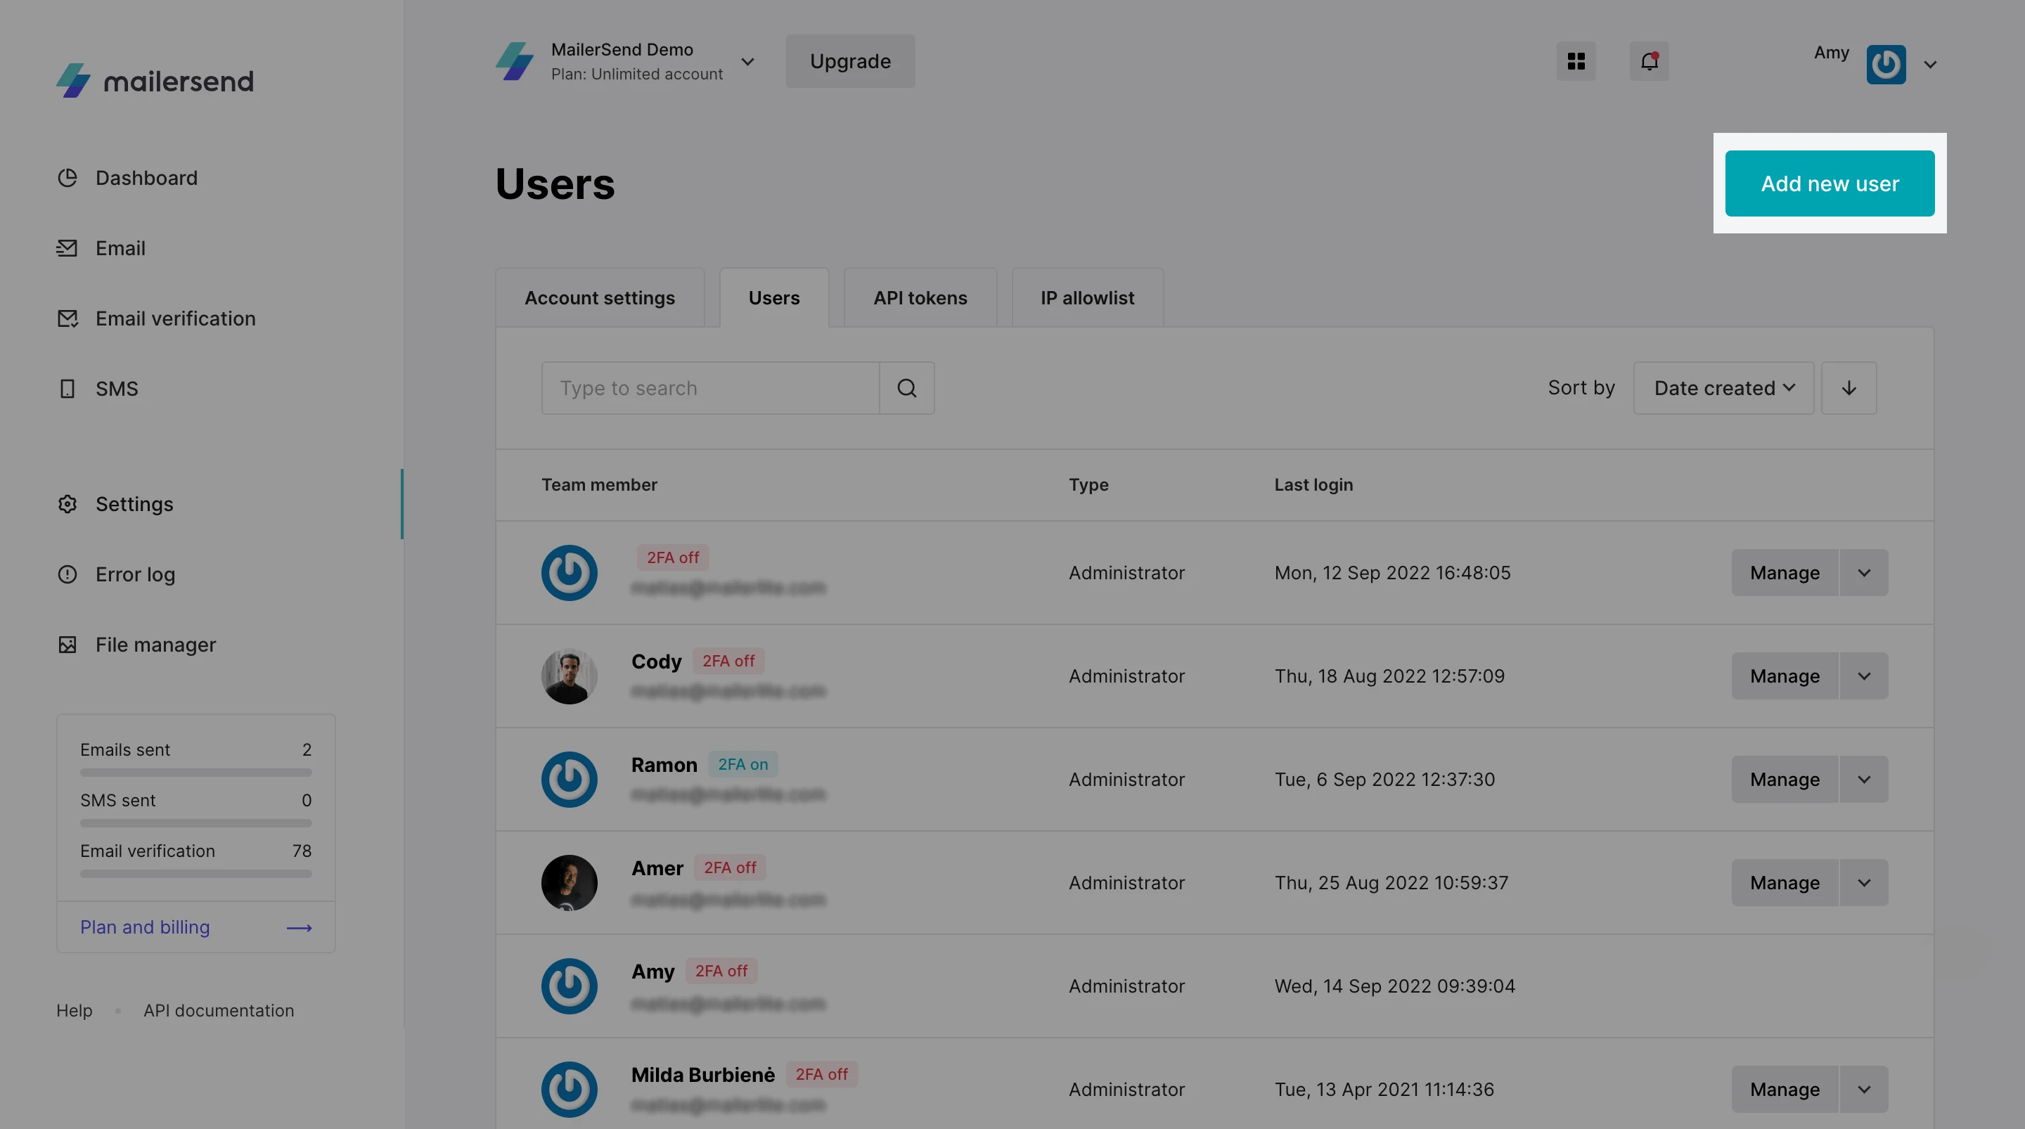Select the SMS phone icon
Screen dimensions: 2025x1129
tap(67, 389)
